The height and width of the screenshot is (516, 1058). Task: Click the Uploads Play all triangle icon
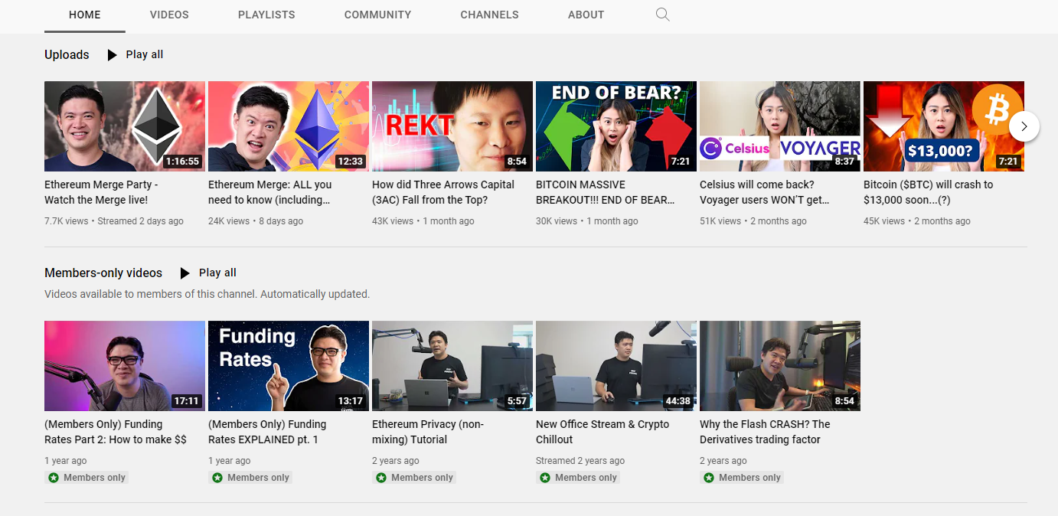pyautogui.click(x=113, y=55)
